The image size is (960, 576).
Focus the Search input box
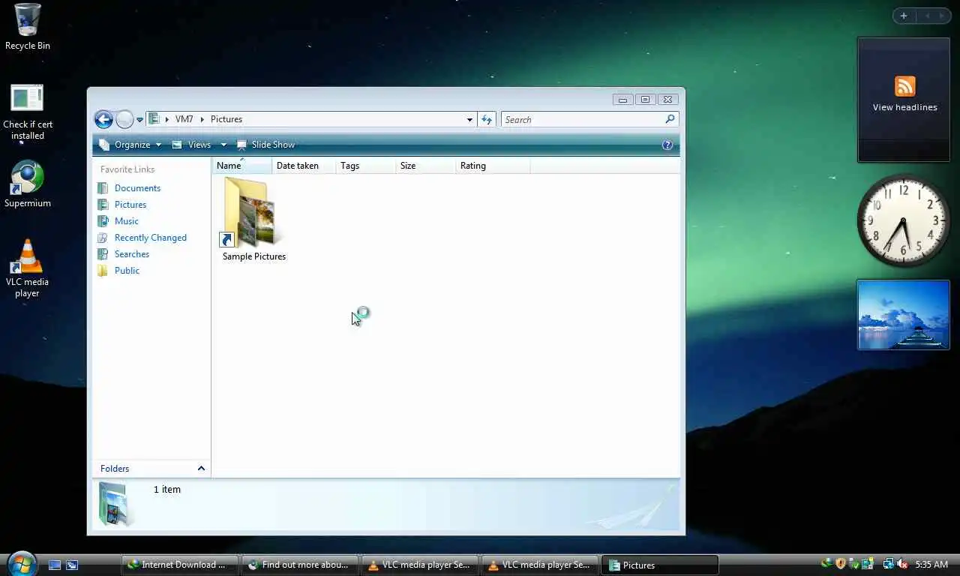point(582,119)
